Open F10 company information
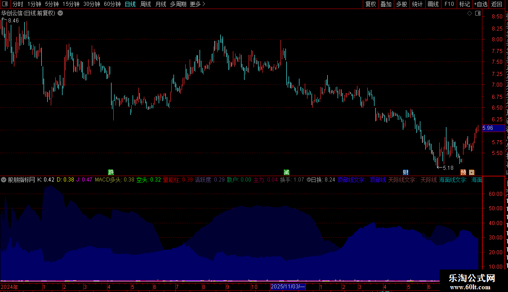The height and width of the screenshot is (292, 508). click(x=449, y=4)
